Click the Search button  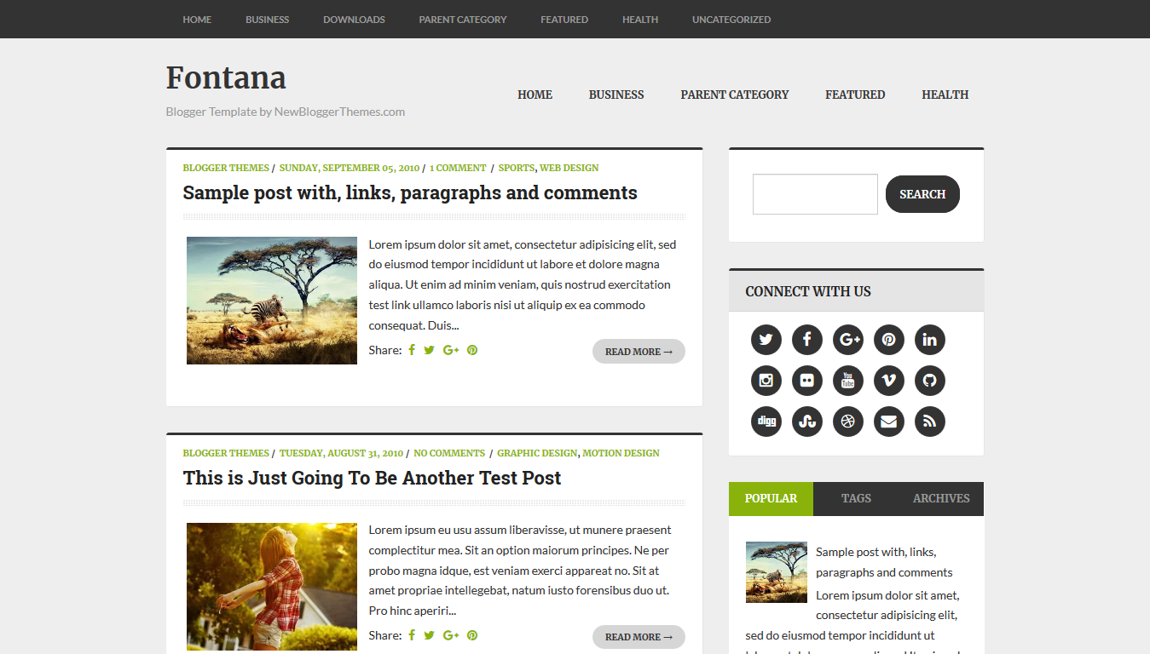click(922, 194)
